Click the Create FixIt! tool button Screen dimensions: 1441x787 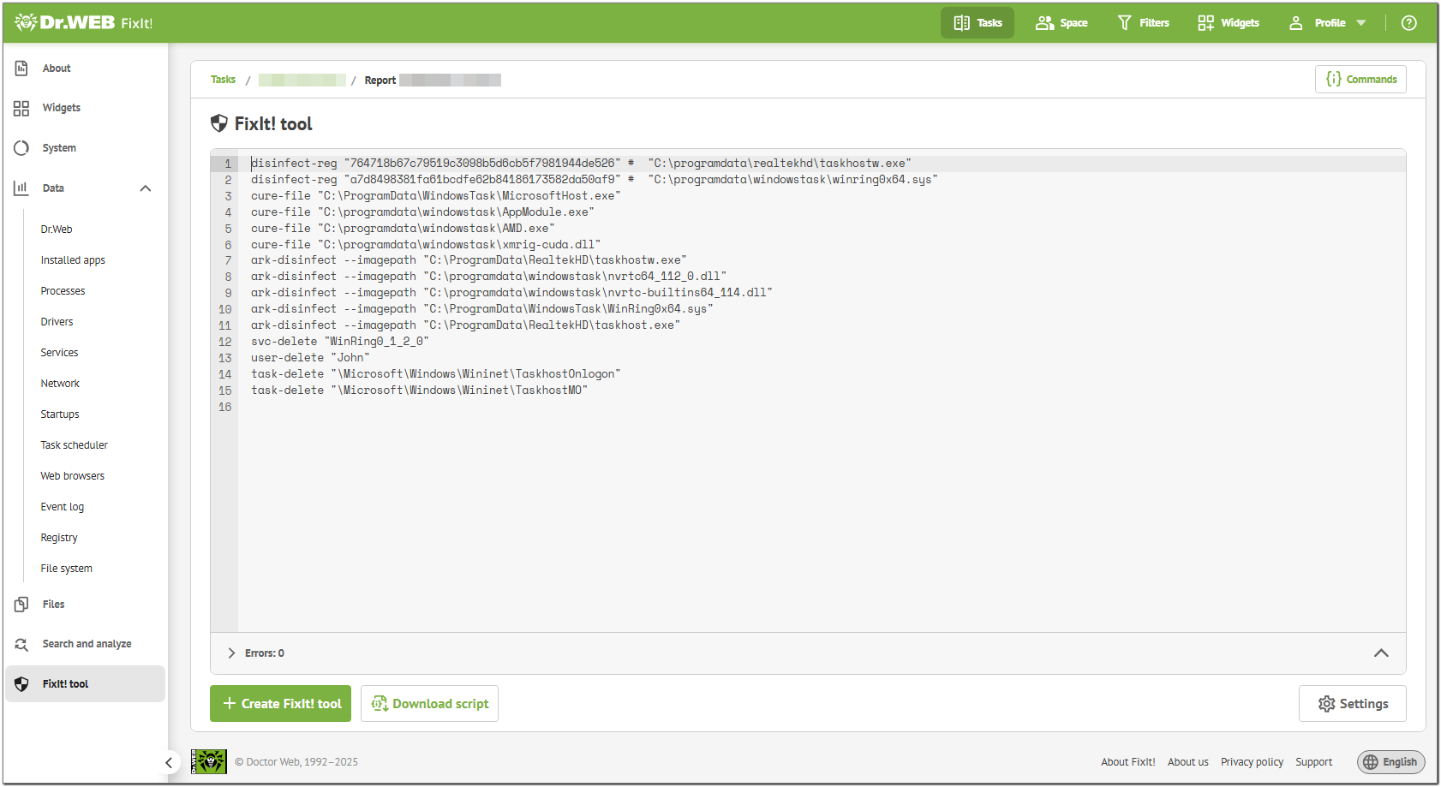[280, 703]
